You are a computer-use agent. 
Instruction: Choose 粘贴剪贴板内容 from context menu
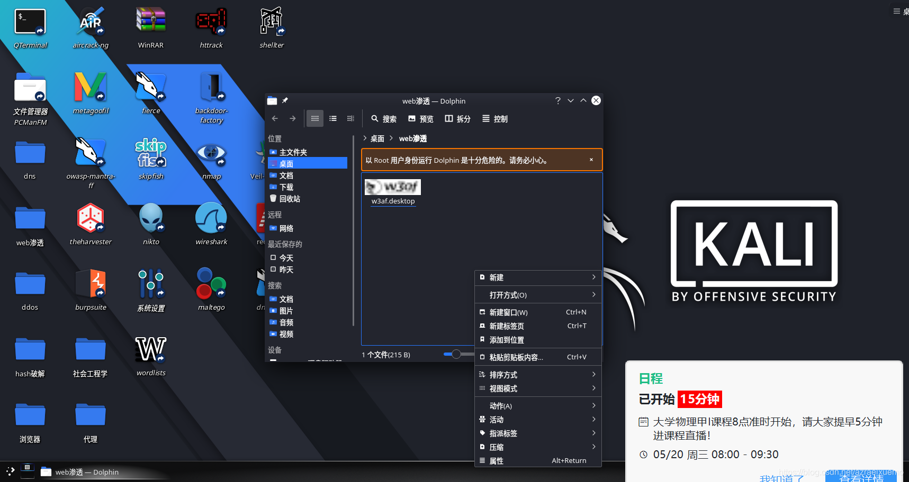538,357
